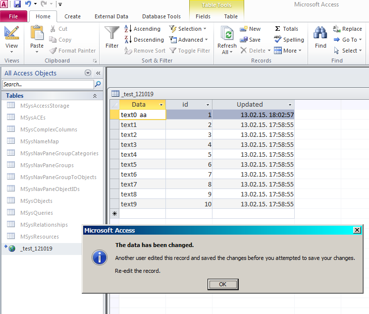This screenshot has height=314, width=369.
Task: Open the Advanced filter dropdown
Action: (207, 40)
